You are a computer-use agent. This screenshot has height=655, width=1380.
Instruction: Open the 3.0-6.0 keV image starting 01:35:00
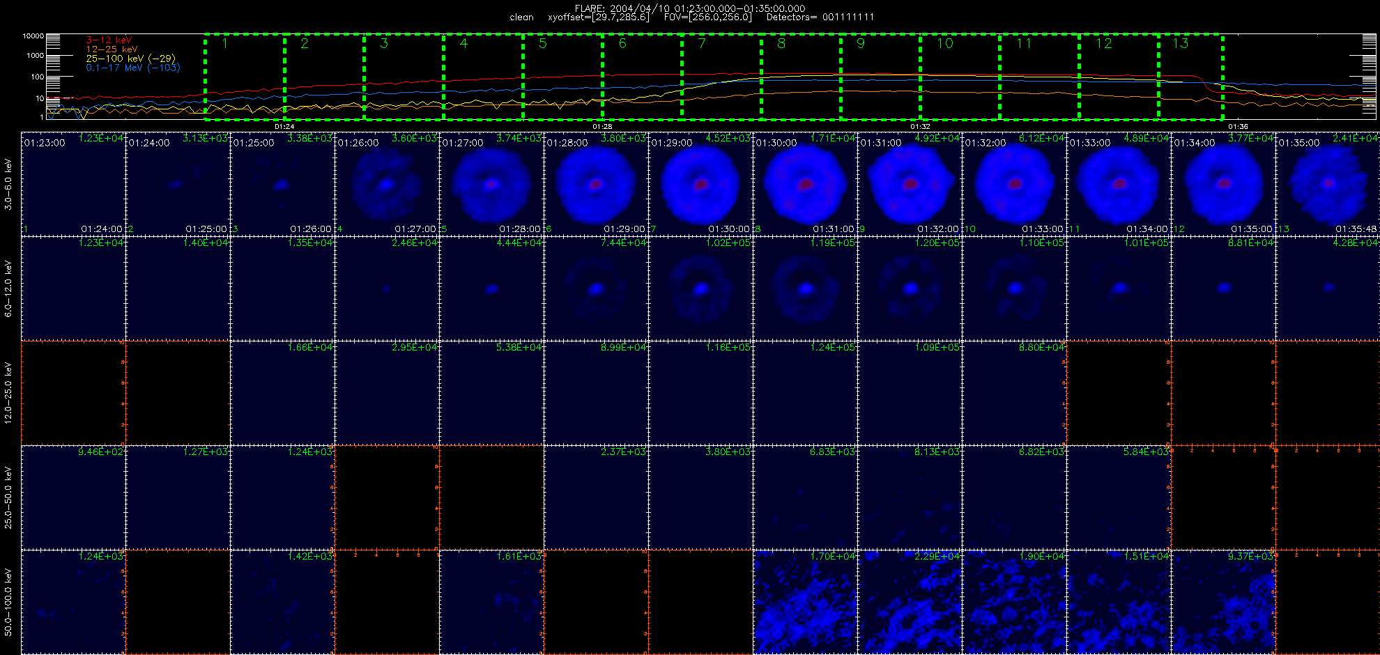[x=1328, y=184]
